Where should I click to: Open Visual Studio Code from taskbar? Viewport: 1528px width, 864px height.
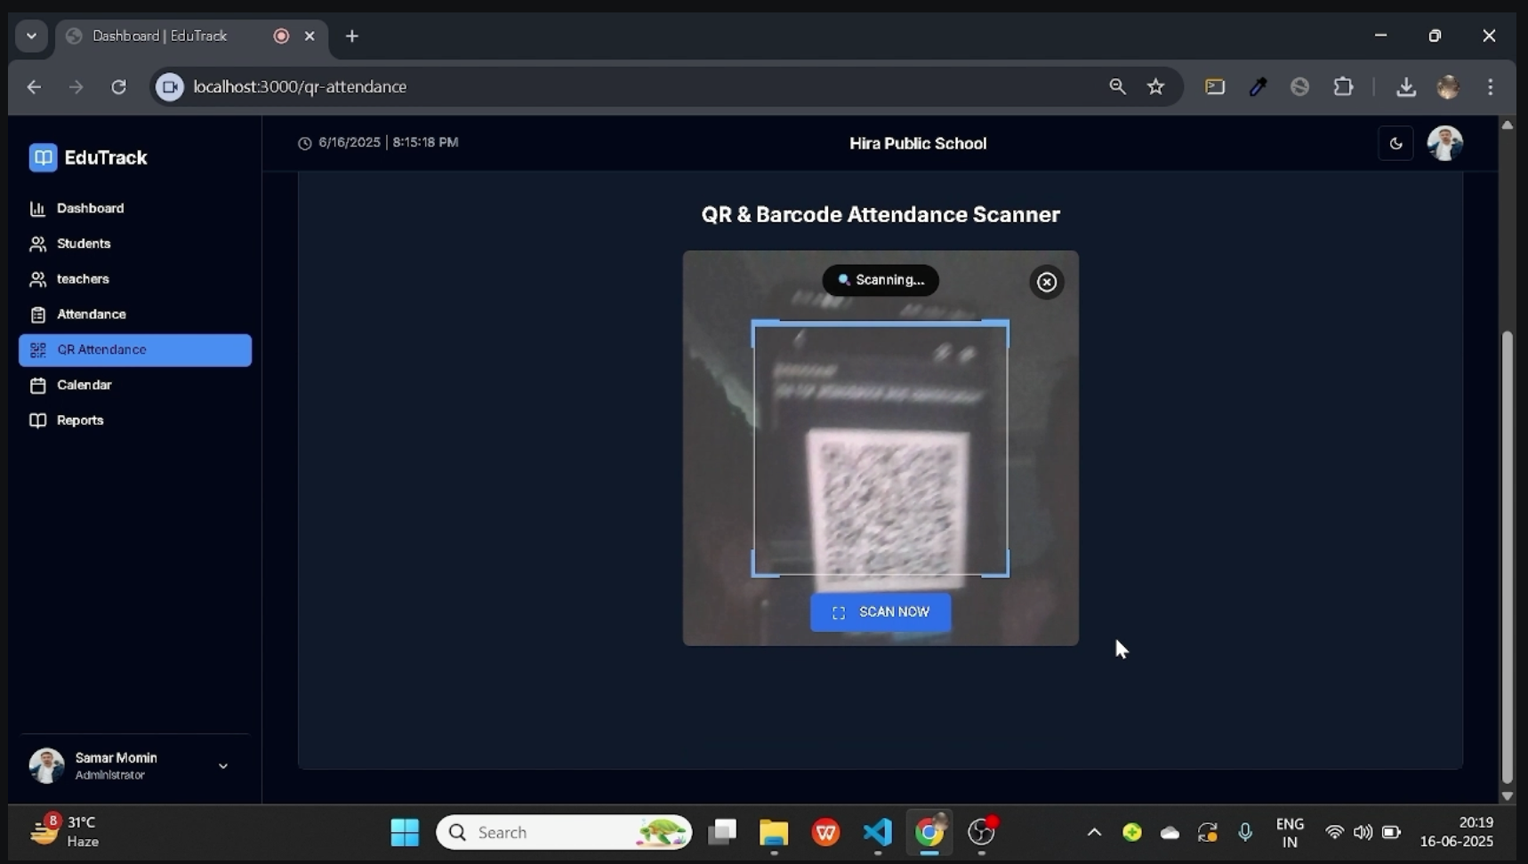(877, 832)
